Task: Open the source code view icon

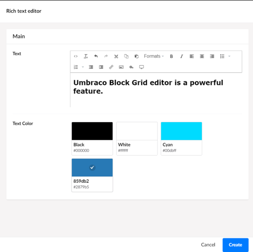Action: pos(76,56)
